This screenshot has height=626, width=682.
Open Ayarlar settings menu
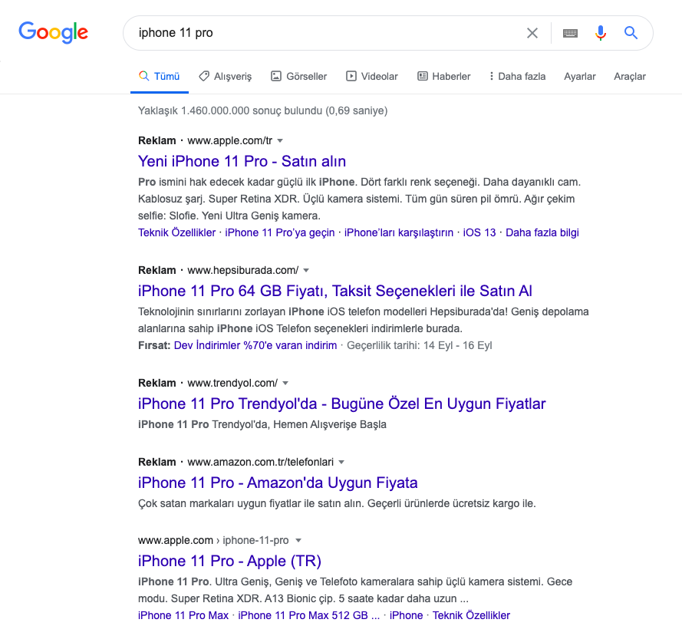580,76
